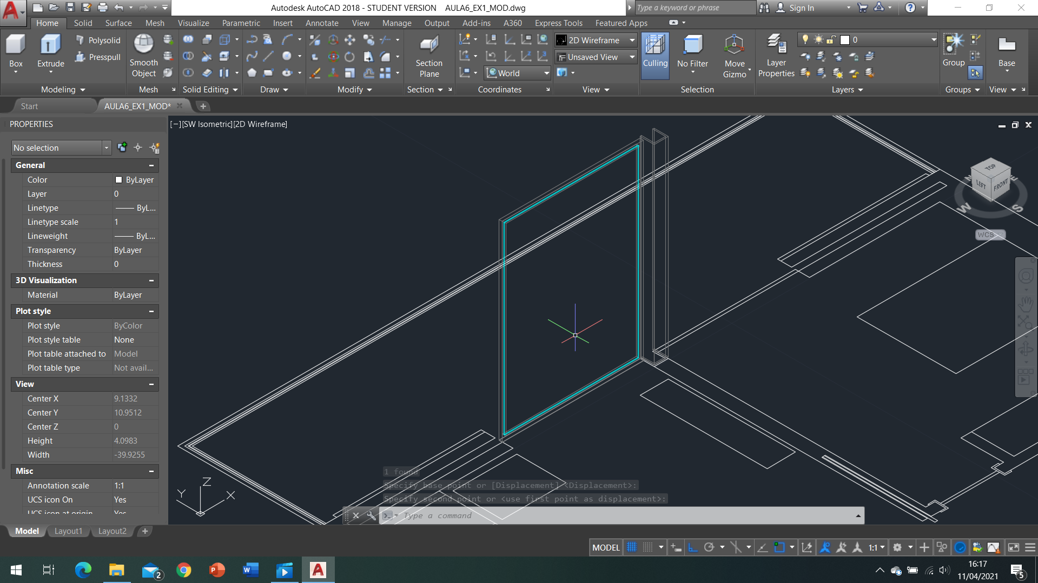
Task: Click the ByLayer color swatch property
Action: 118,180
